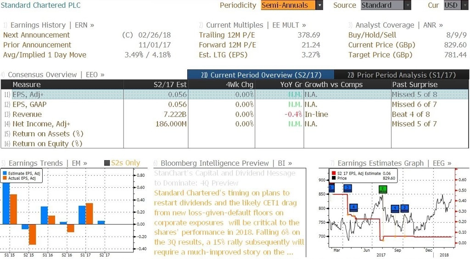Viewport: 470px width, 259px height.
Task: Select the Revenue measure row
Action: click(x=235, y=114)
